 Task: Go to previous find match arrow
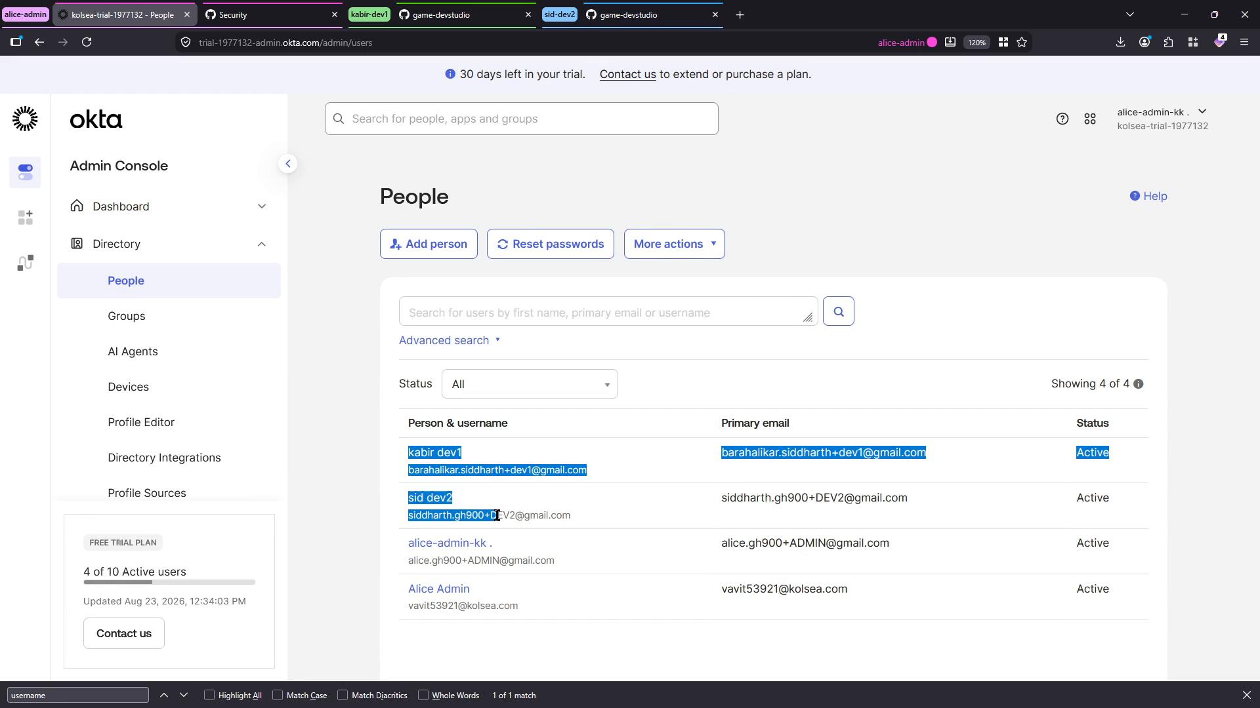pos(164,695)
